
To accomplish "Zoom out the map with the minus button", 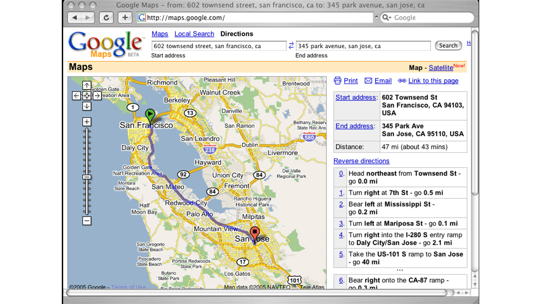I will tap(87, 221).
